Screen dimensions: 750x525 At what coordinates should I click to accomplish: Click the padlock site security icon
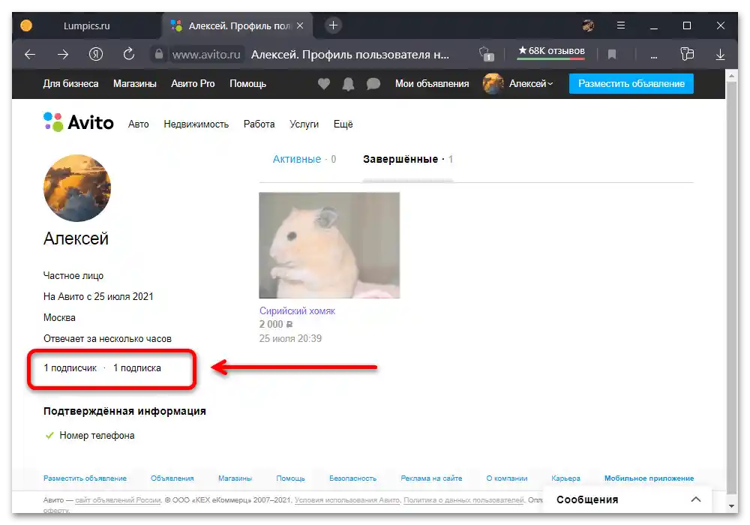tap(159, 54)
